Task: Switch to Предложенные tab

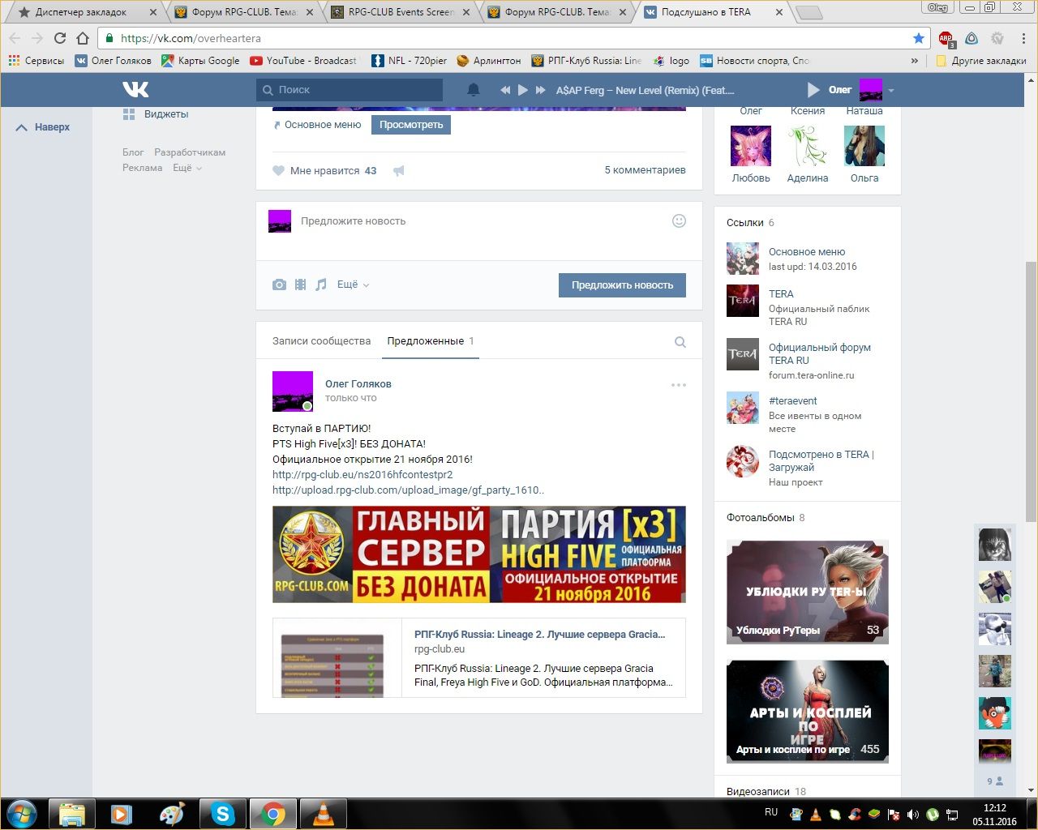Action: pyautogui.click(x=431, y=341)
